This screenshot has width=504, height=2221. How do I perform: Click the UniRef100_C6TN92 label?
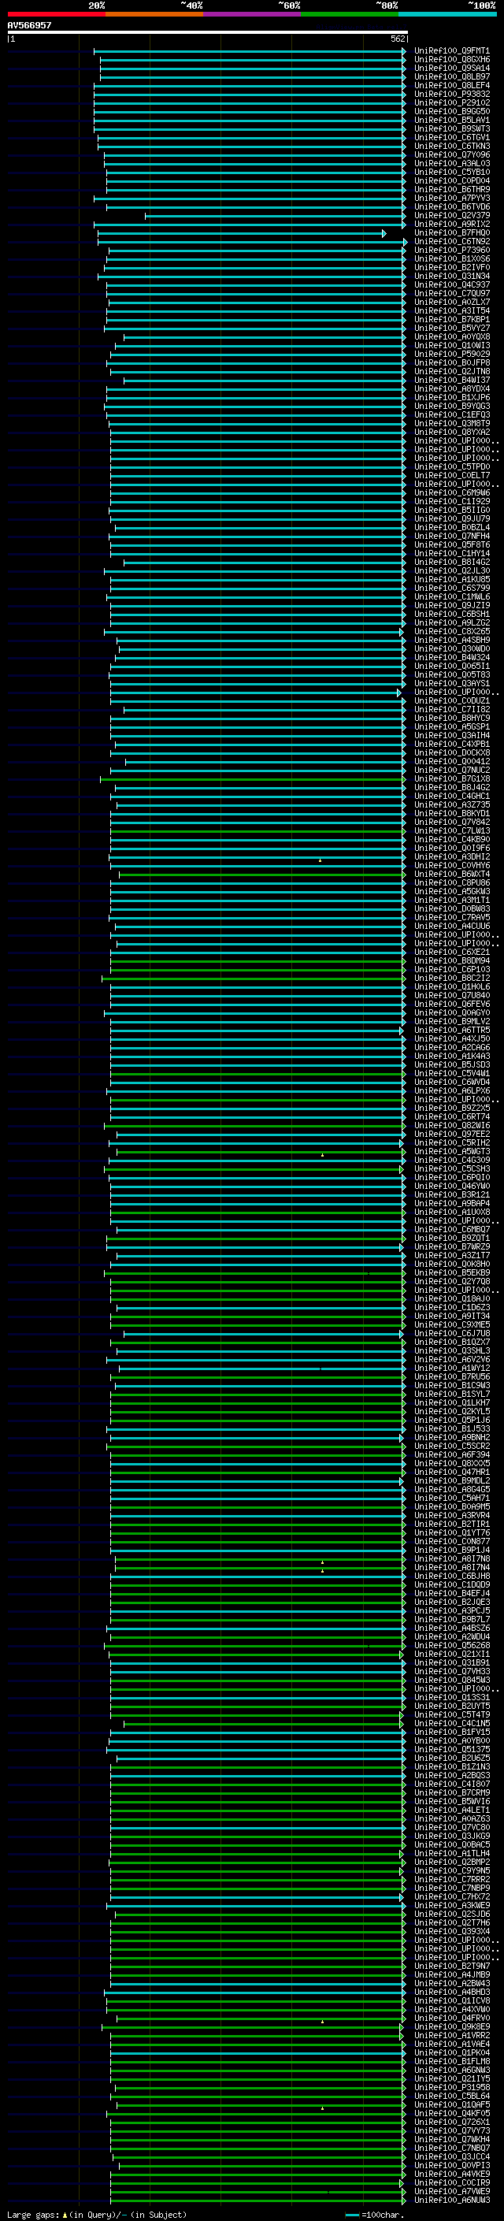click(451, 241)
